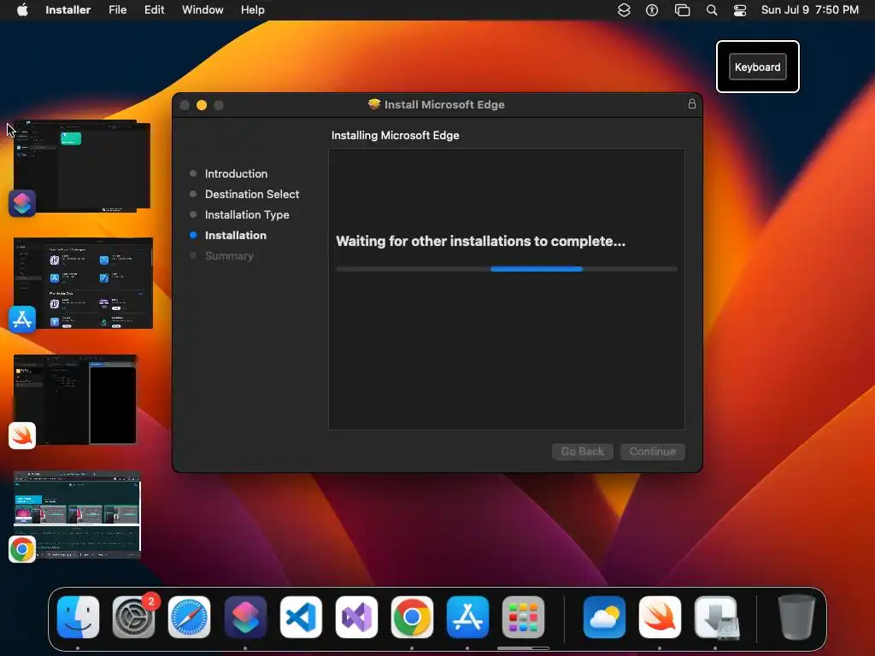Click the package icon in window title

click(374, 104)
